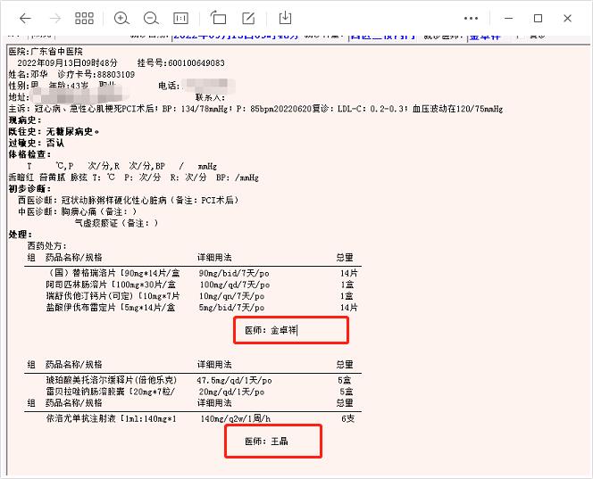Go forward with the right arrow
Viewport: 593px width, 479px height.
pyautogui.click(x=55, y=18)
